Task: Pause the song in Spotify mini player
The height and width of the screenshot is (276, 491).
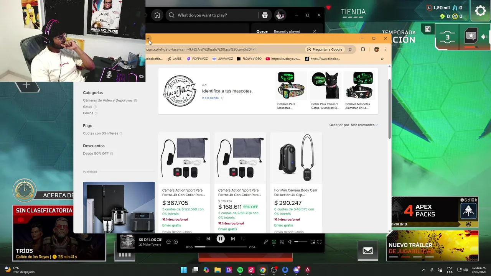Action: point(221,239)
